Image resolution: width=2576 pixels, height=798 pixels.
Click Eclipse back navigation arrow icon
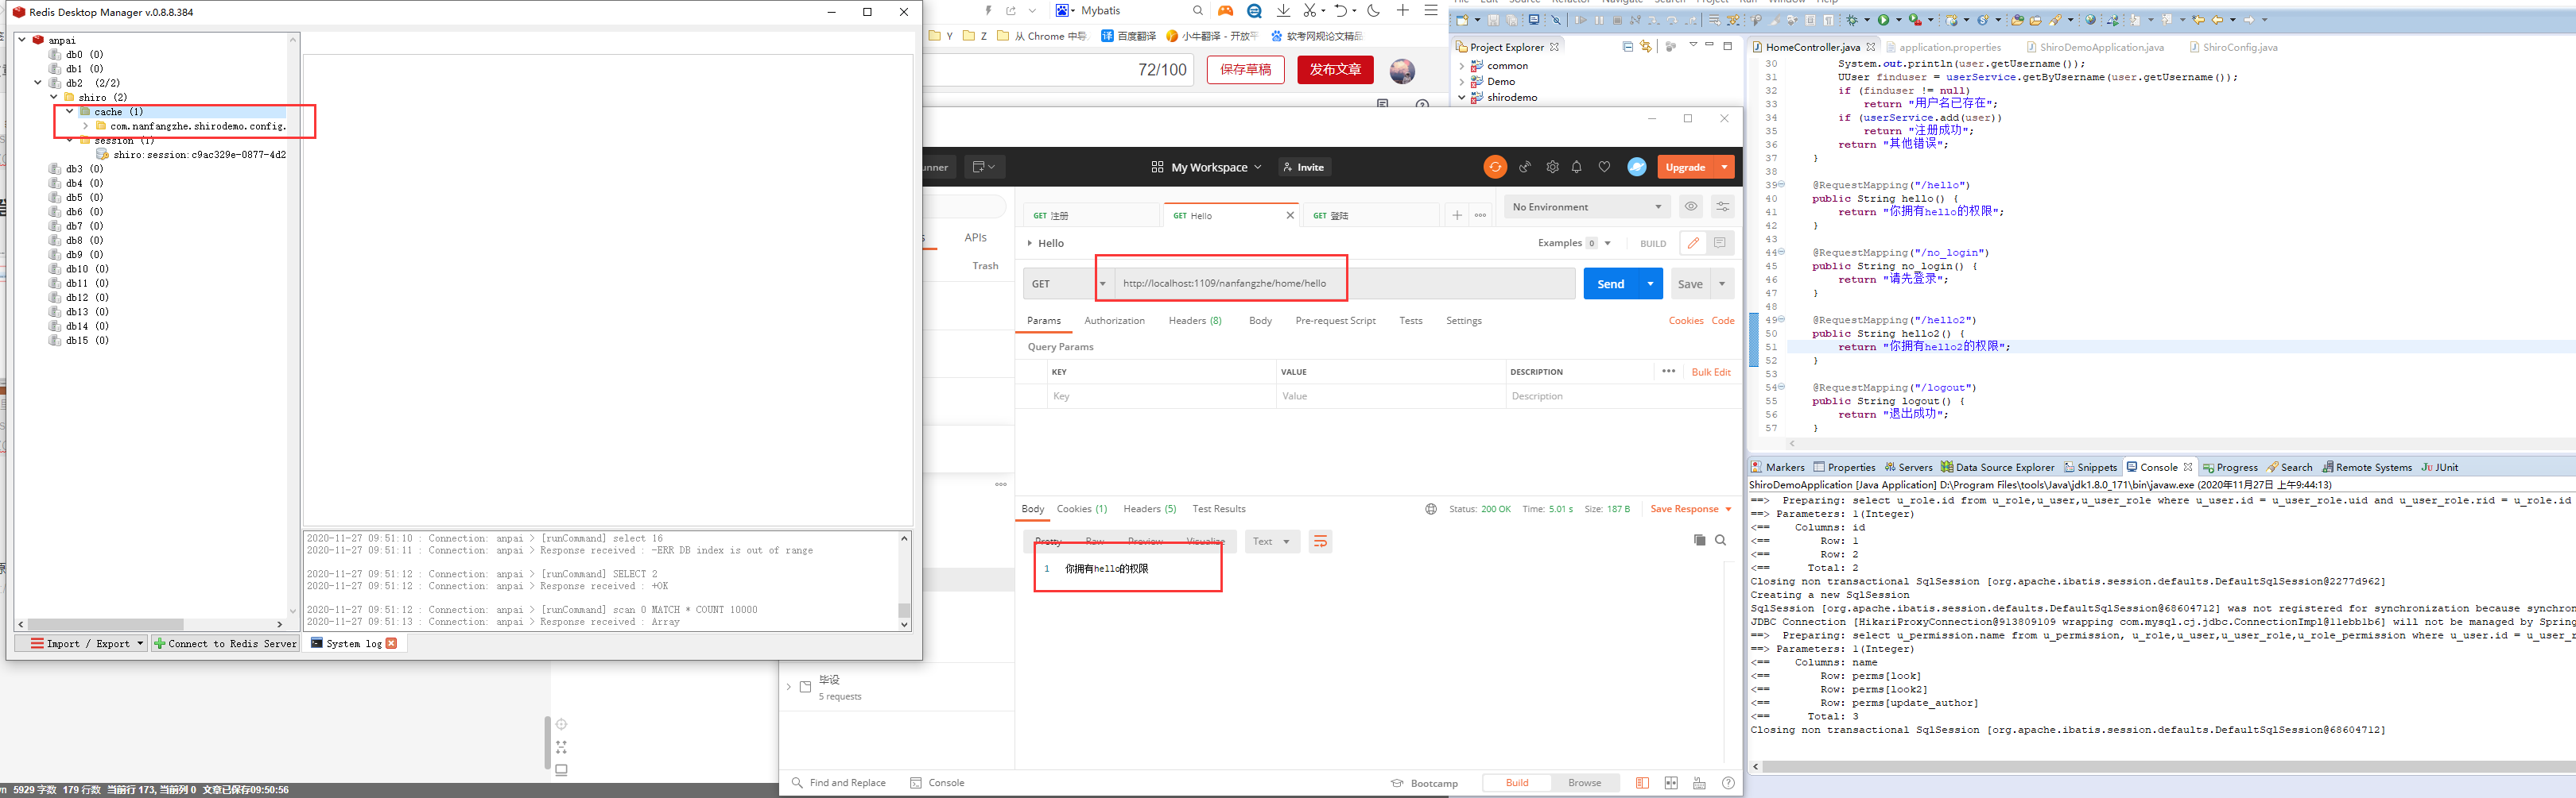point(2217,20)
